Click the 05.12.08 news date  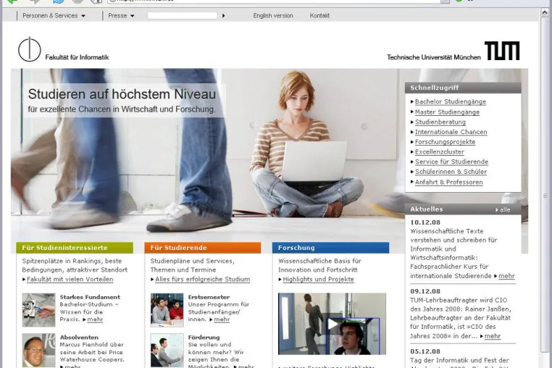pos(425,351)
